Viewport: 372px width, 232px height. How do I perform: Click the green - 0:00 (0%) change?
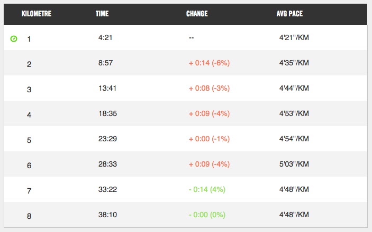tap(207, 215)
